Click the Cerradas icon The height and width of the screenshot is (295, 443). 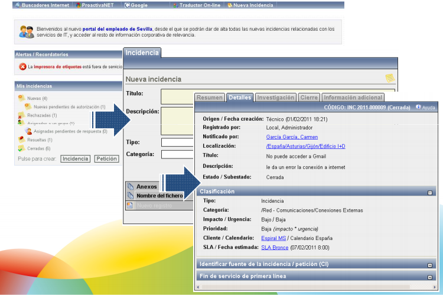pos(21,148)
